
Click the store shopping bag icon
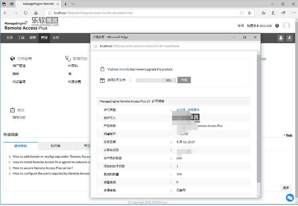click(x=102, y=69)
